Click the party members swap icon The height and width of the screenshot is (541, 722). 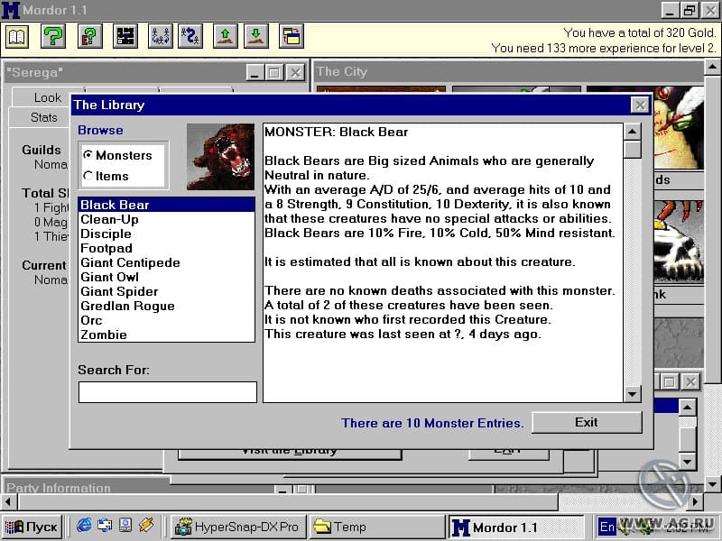pyautogui.click(x=161, y=36)
